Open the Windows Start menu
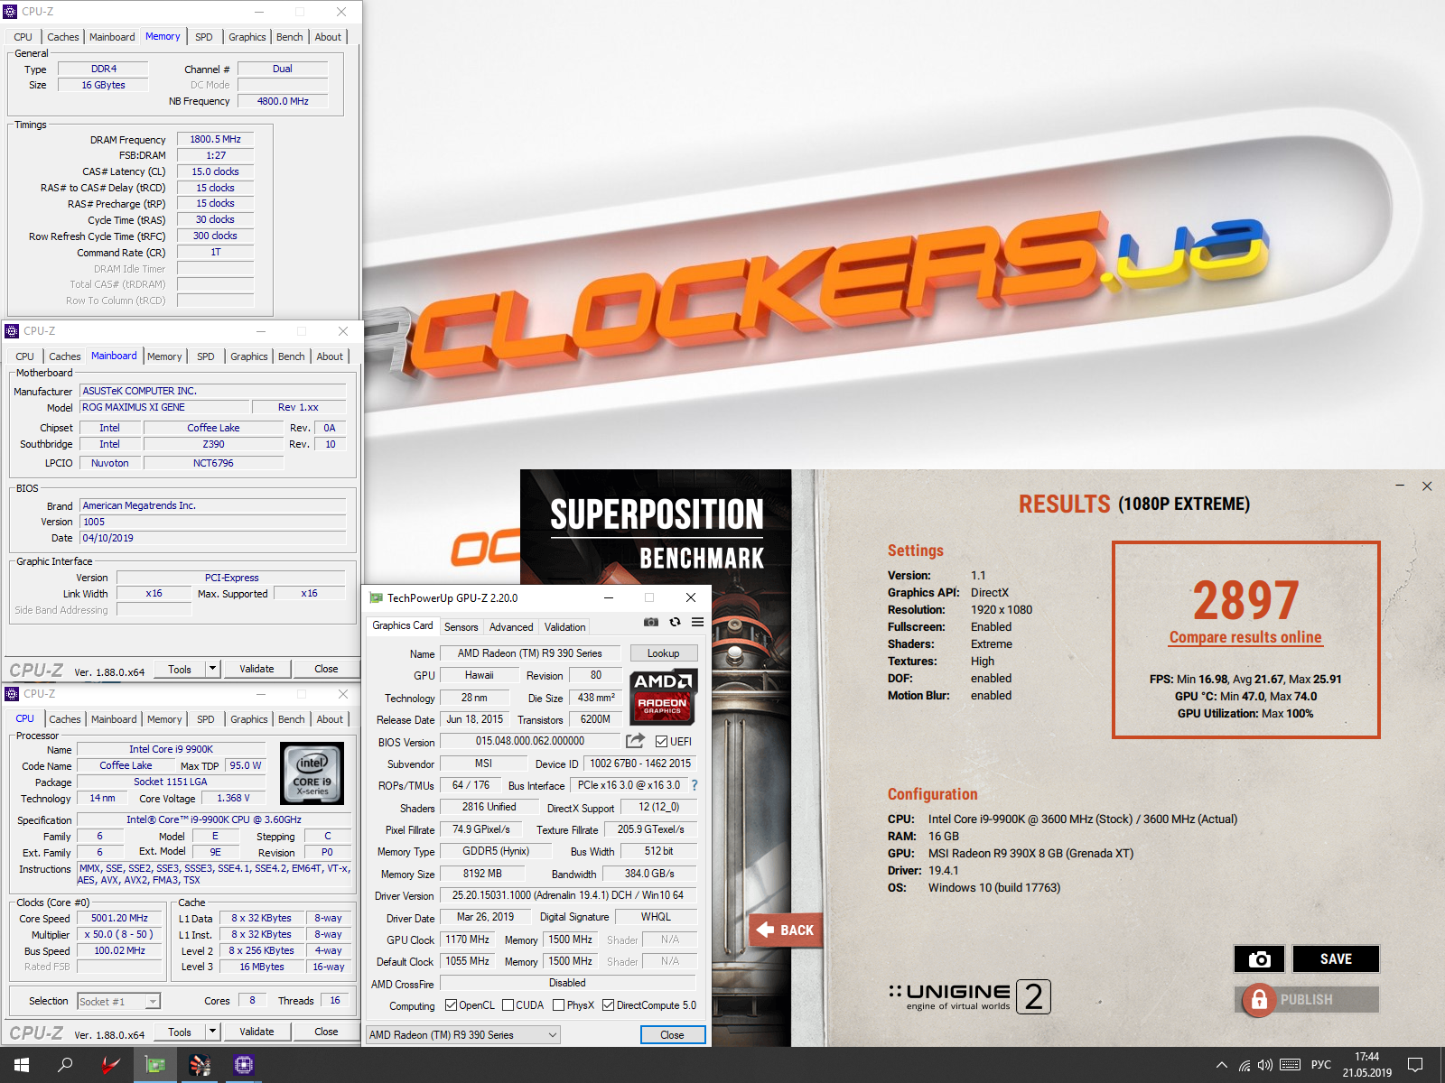This screenshot has height=1083, width=1445. coord(22,1065)
